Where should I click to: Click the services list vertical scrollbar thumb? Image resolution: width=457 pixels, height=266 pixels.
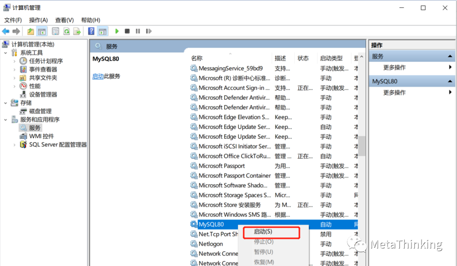(x=362, y=146)
